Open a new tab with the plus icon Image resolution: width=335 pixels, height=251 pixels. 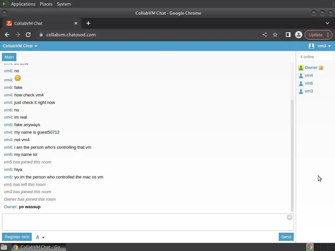pos(88,23)
